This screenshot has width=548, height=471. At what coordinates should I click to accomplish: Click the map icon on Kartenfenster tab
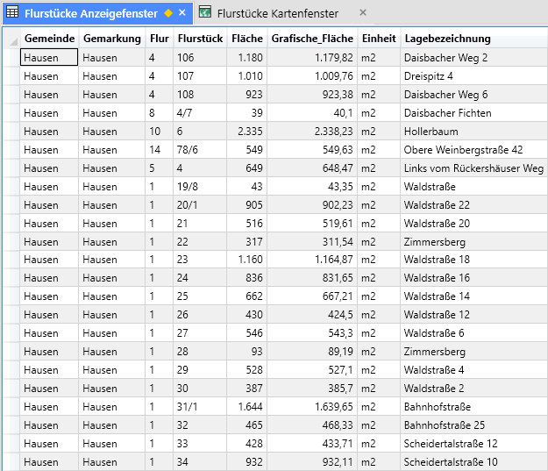coord(205,13)
